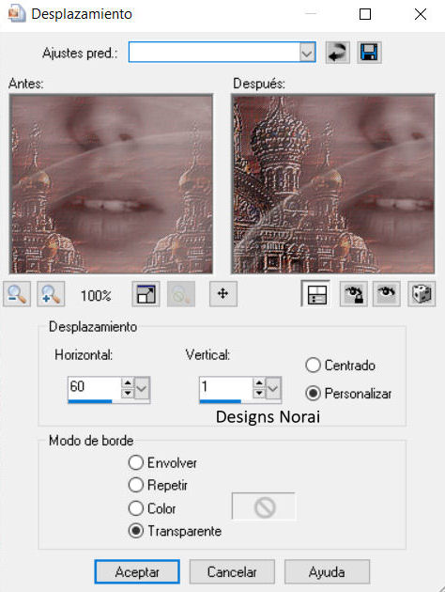Select the Centrado radio button

[x=313, y=366]
